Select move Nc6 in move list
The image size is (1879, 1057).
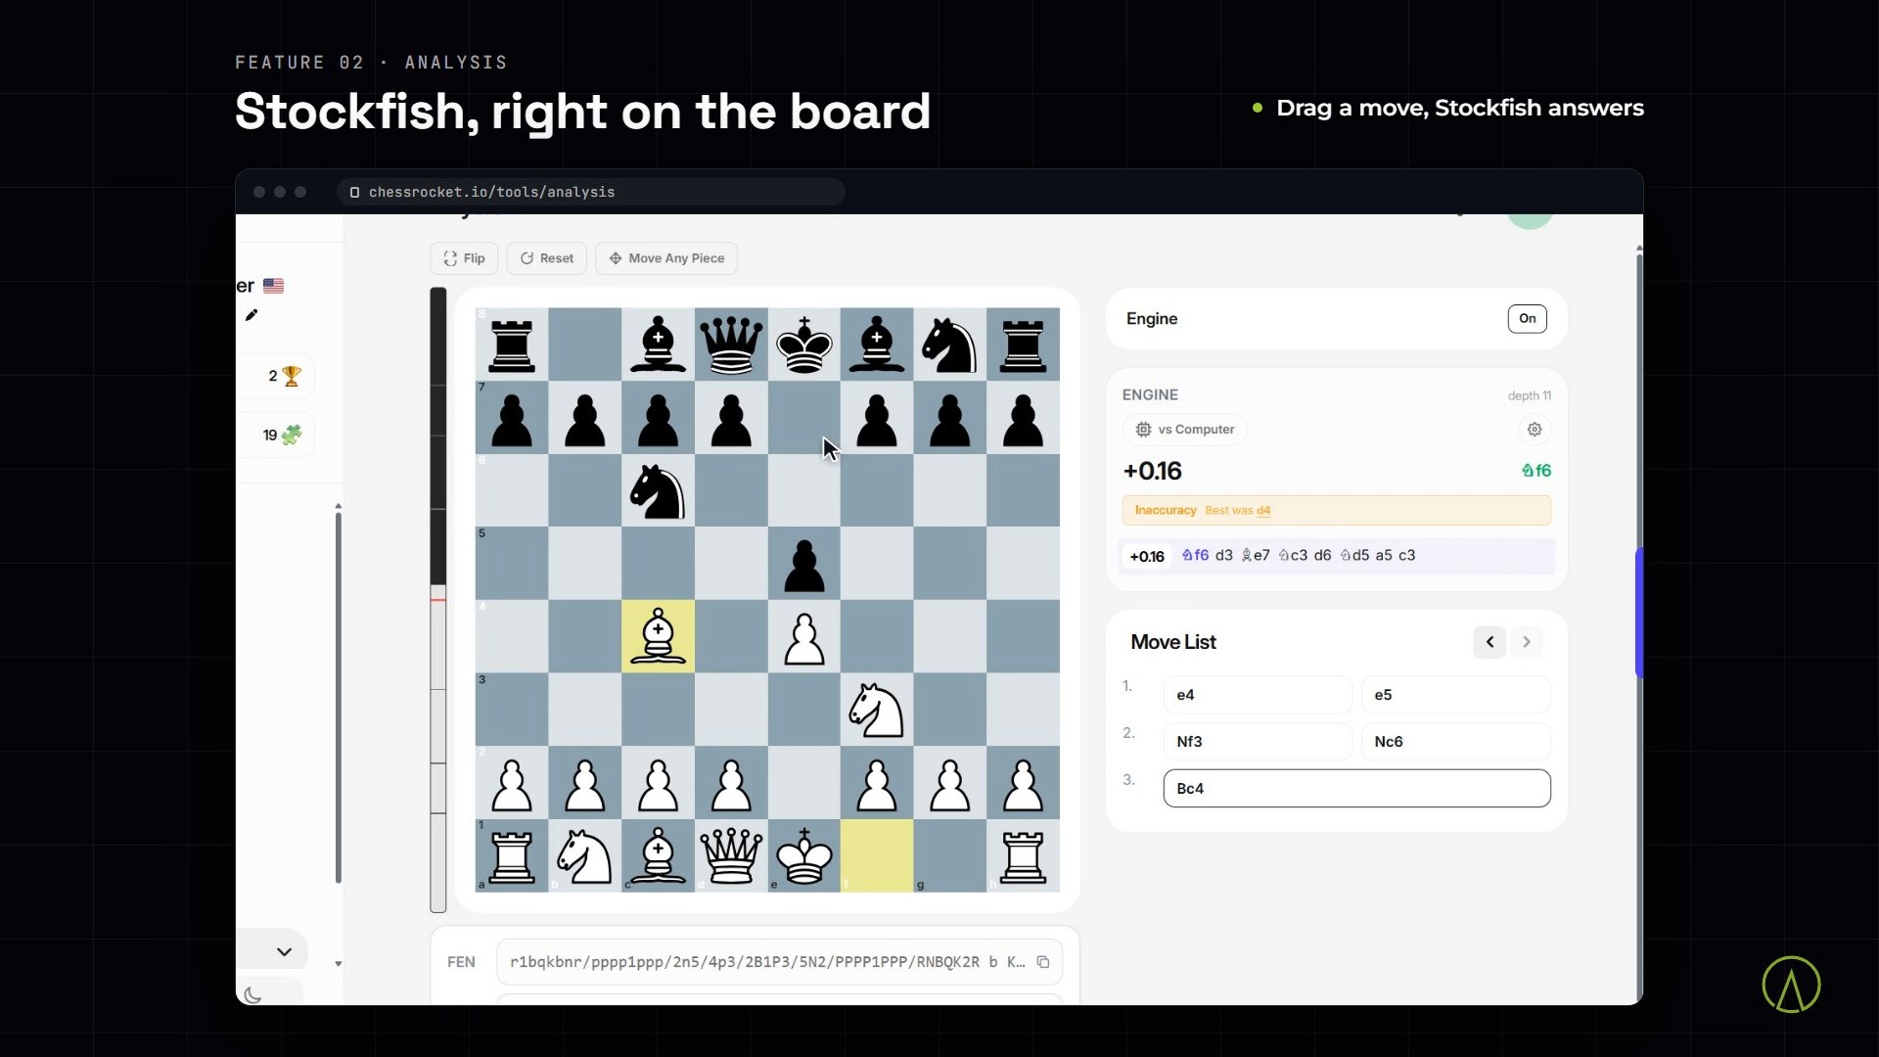click(x=1455, y=742)
